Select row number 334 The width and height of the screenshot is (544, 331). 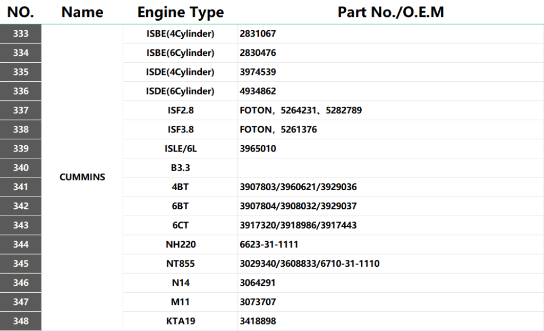(x=21, y=53)
